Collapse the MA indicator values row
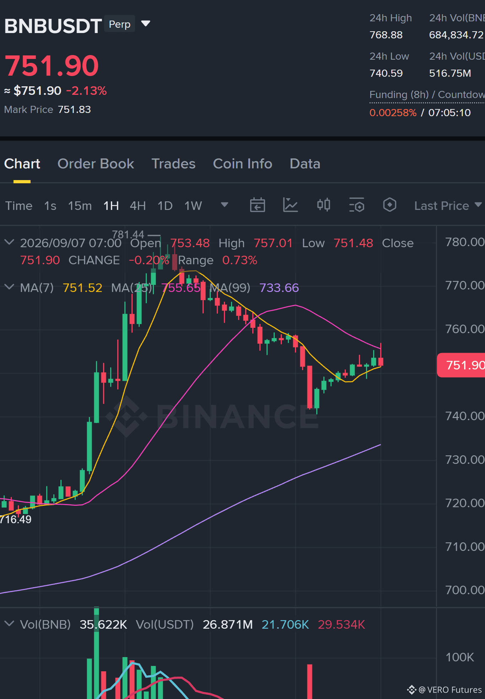The image size is (485, 699). pos(9,287)
